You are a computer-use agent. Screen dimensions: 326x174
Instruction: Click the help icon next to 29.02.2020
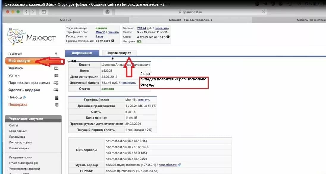[112, 41]
